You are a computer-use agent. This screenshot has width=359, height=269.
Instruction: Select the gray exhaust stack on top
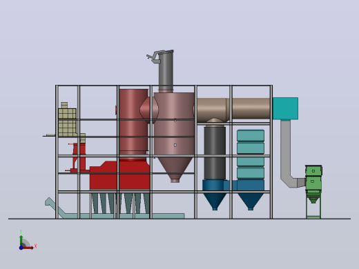[166, 72]
